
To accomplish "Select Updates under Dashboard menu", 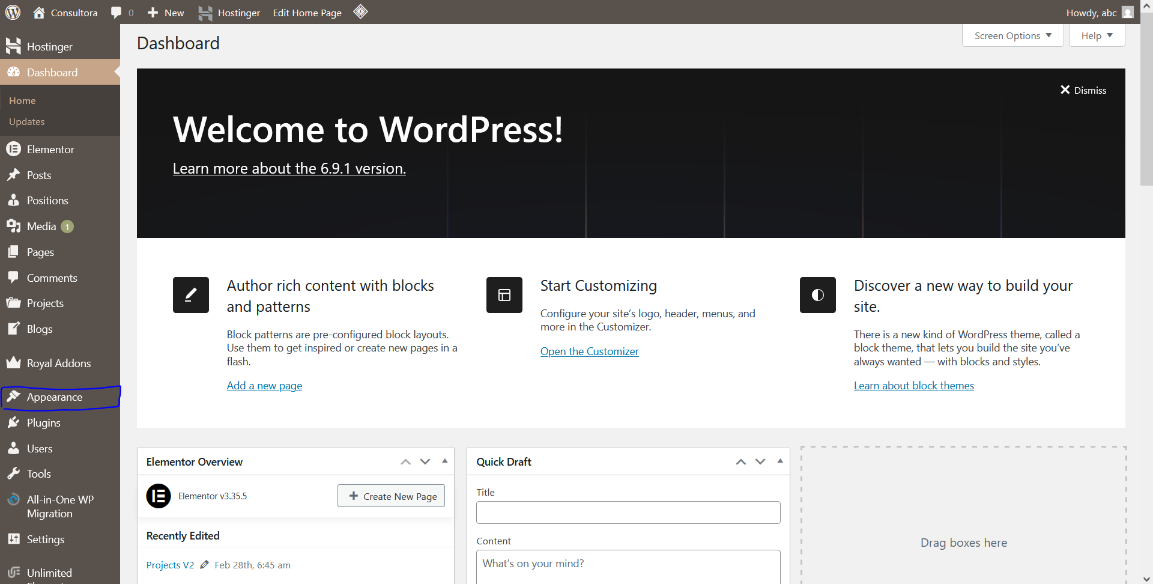I will tap(26, 121).
